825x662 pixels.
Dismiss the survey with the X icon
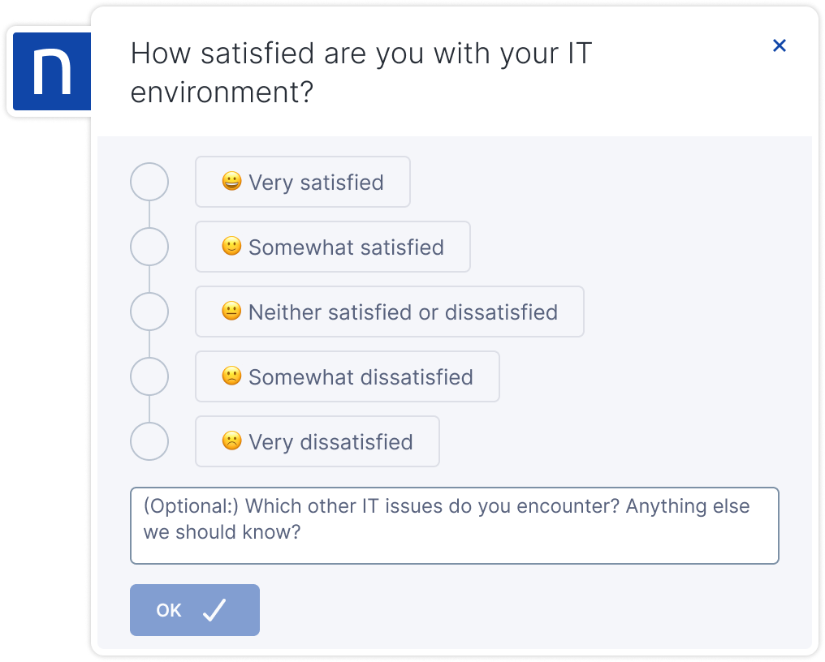tap(780, 45)
